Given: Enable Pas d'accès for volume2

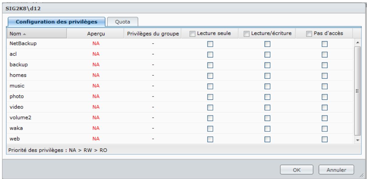Looking at the screenshot, I should click(325, 118).
